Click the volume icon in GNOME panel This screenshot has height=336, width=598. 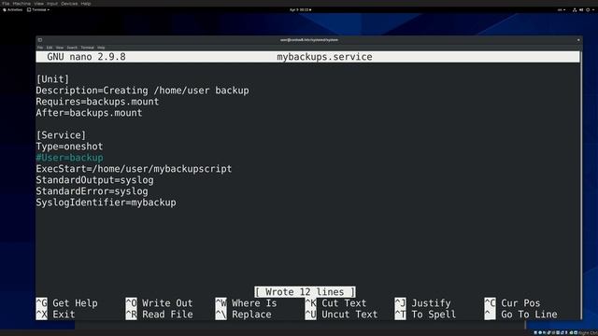click(x=581, y=10)
